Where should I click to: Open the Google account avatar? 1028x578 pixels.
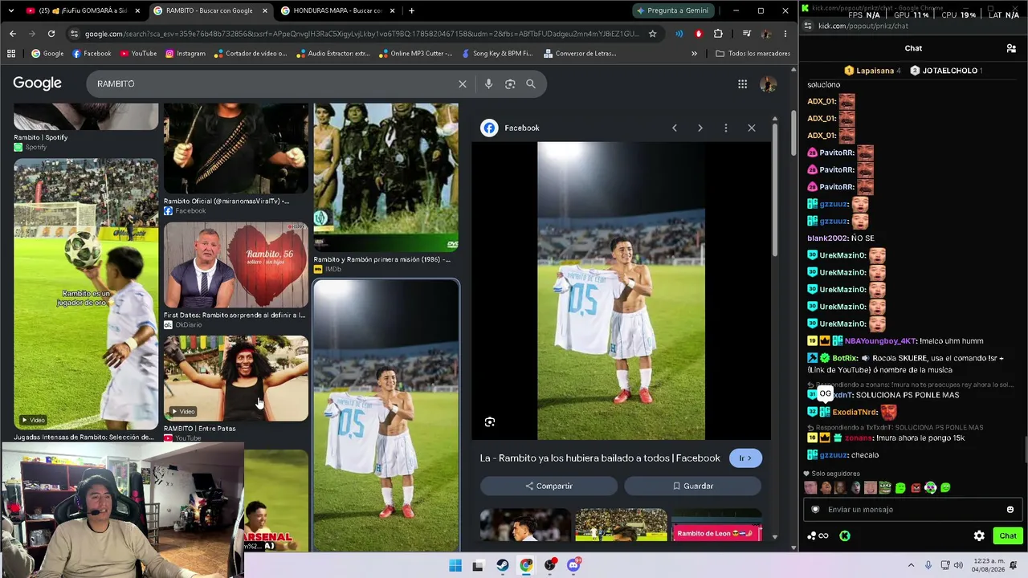coord(768,83)
